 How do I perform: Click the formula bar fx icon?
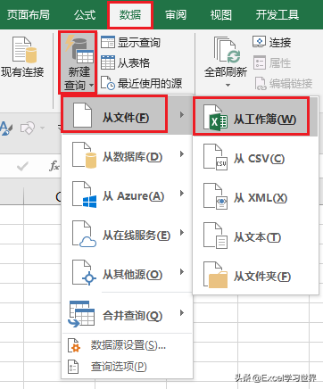click(54, 166)
